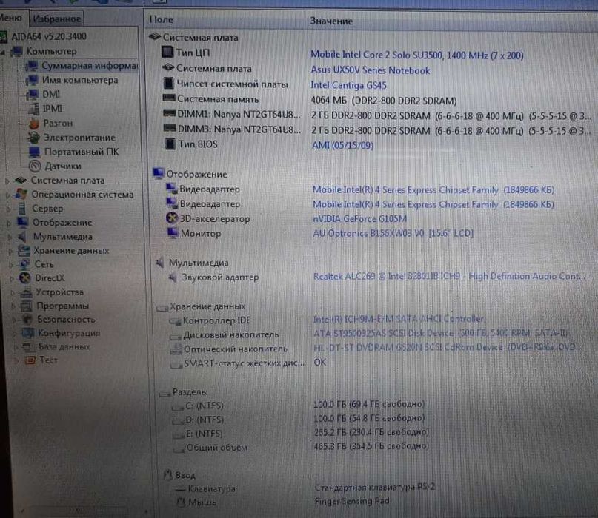Viewport: 598px width, 518px height.
Task: Select the Общий объем row
Action: [302, 447]
